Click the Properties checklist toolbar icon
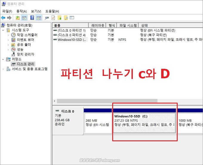Viewport: 203px width, 165px height. [53, 18]
